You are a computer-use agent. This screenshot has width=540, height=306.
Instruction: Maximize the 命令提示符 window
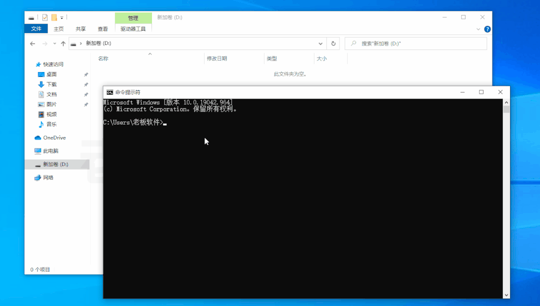[x=481, y=92]
